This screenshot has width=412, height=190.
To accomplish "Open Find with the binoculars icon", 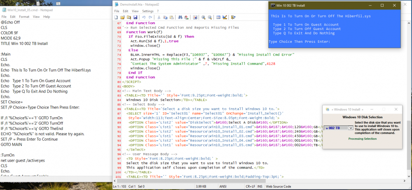I will click(180, 17).
